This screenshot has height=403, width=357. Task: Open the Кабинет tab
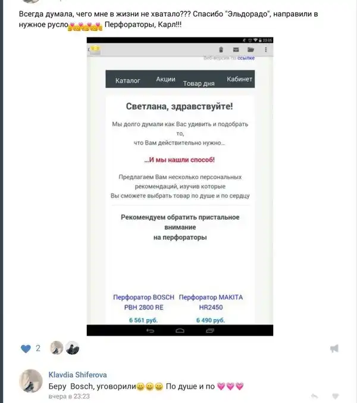tap(239, 79)
